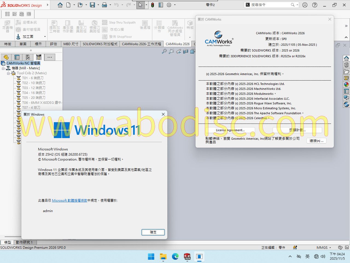Toggle the 英 input language indicator
This screenshot has height=263, width=350.
[x=307, y=256]
